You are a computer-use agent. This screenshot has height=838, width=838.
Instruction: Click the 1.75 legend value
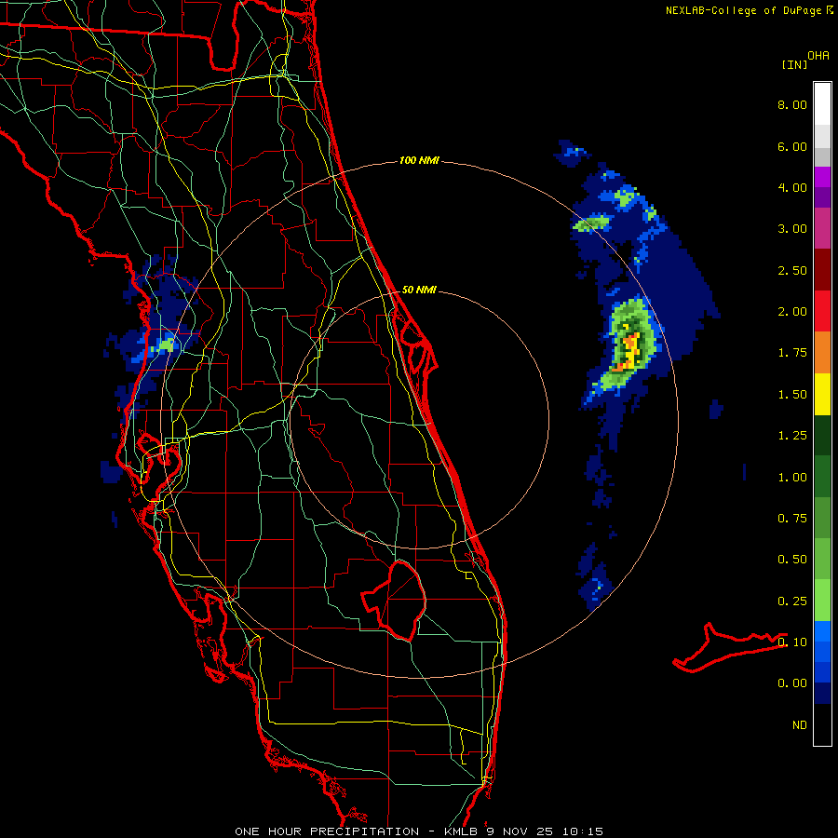click(x=792, y=353)
